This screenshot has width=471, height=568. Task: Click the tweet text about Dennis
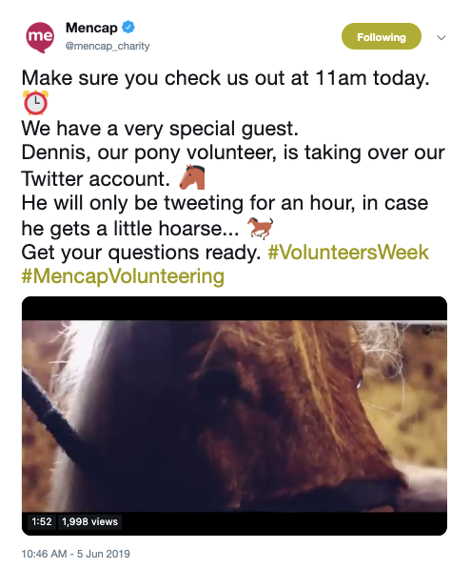pyautogui.click(x=233, y=166)
